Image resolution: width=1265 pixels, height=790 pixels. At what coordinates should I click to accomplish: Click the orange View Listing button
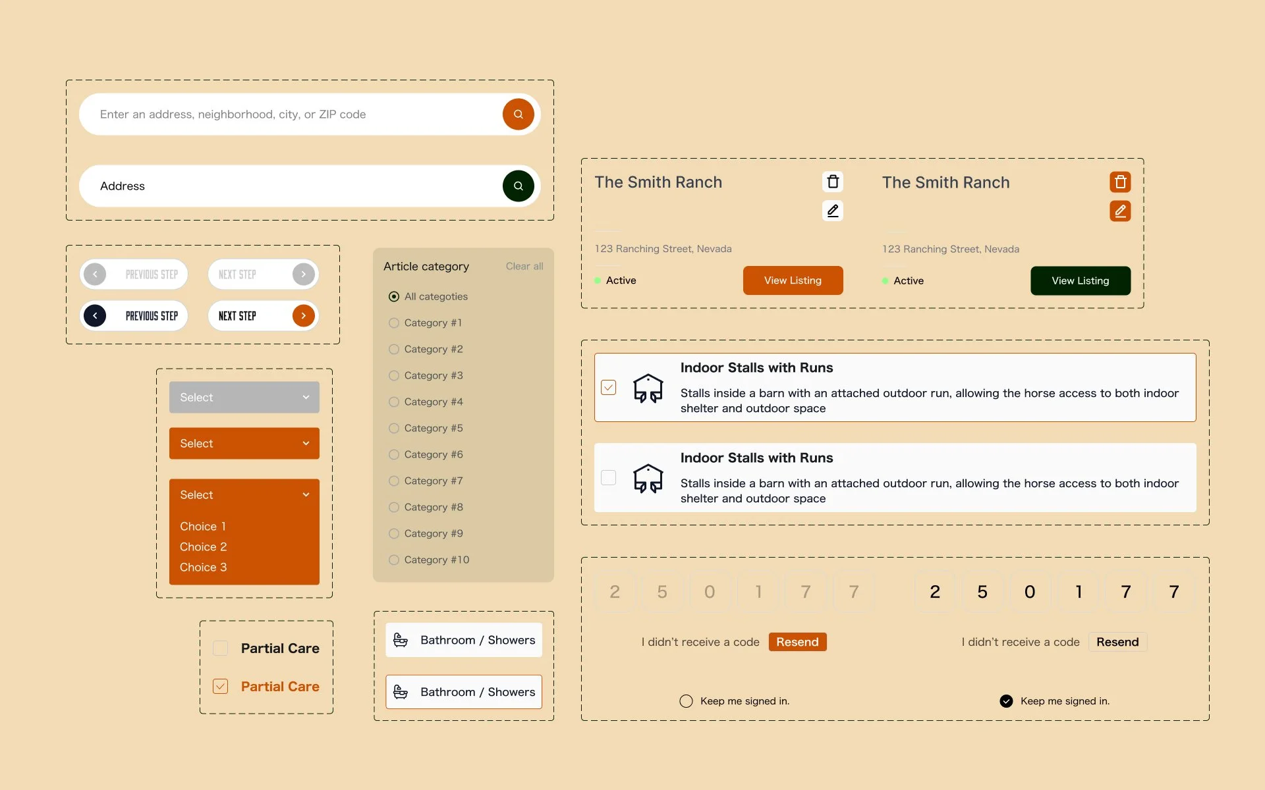click(x=793, y=280)
